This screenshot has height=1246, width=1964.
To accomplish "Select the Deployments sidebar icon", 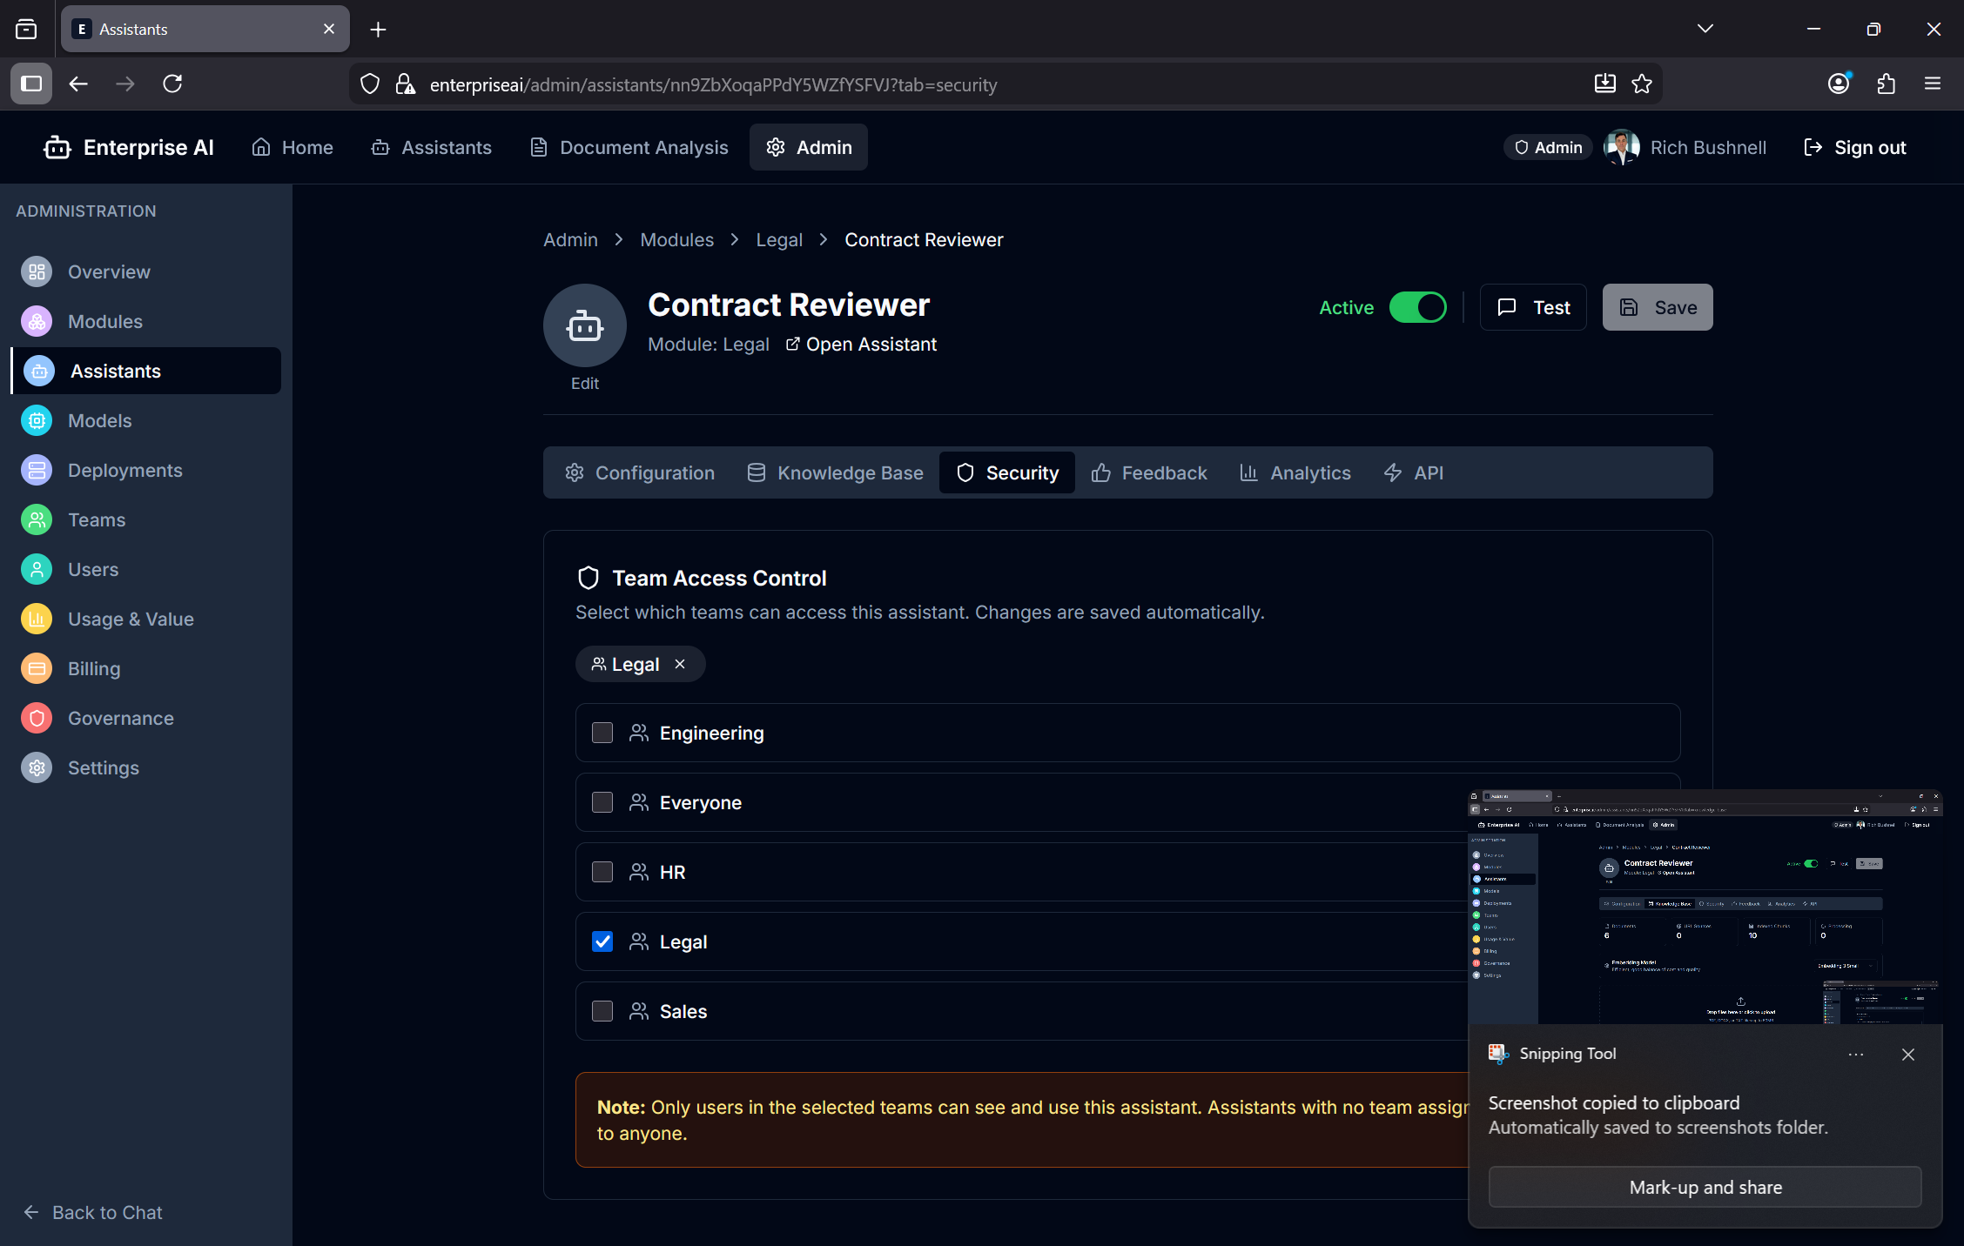I will 37,470.
